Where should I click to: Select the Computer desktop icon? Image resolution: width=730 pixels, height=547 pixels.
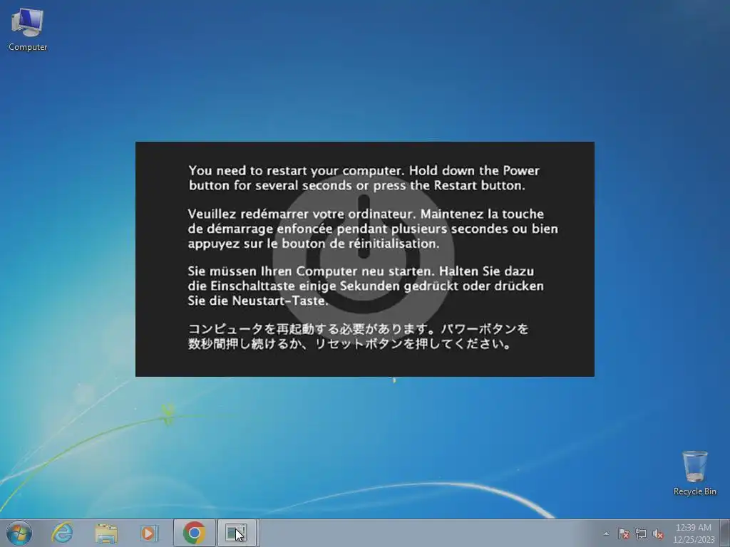coord(28,30)
